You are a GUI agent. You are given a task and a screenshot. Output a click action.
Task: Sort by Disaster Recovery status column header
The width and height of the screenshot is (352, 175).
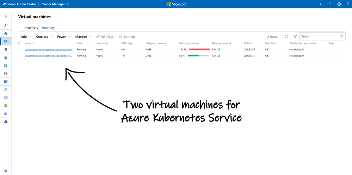(302, 43)
